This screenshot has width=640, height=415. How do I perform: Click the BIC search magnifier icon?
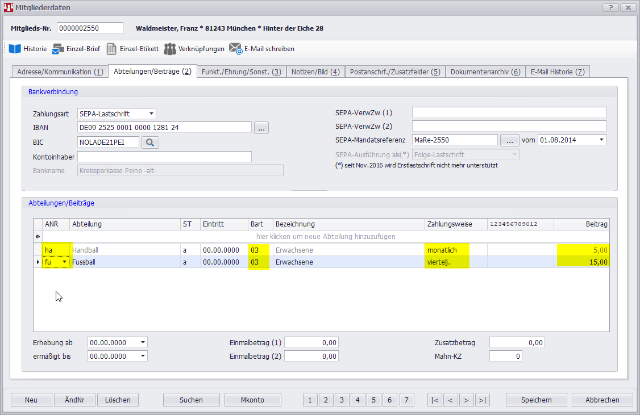[x=150, y=142]
